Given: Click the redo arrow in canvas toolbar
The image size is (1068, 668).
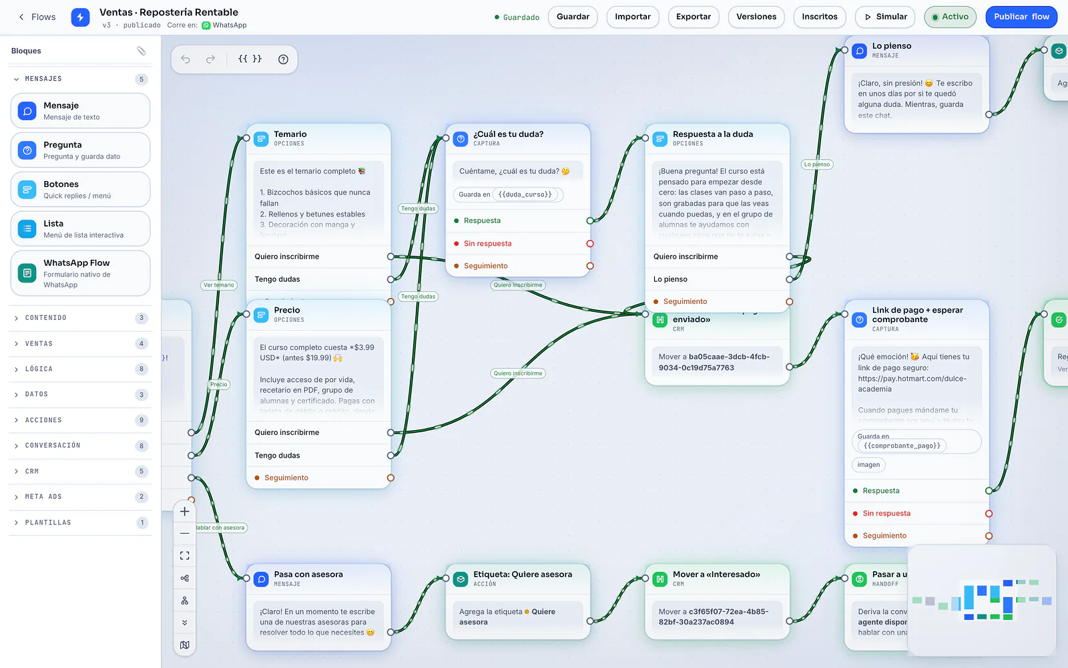Looking at the screenshot, I should pyautogui.click(x=210, y=59).
